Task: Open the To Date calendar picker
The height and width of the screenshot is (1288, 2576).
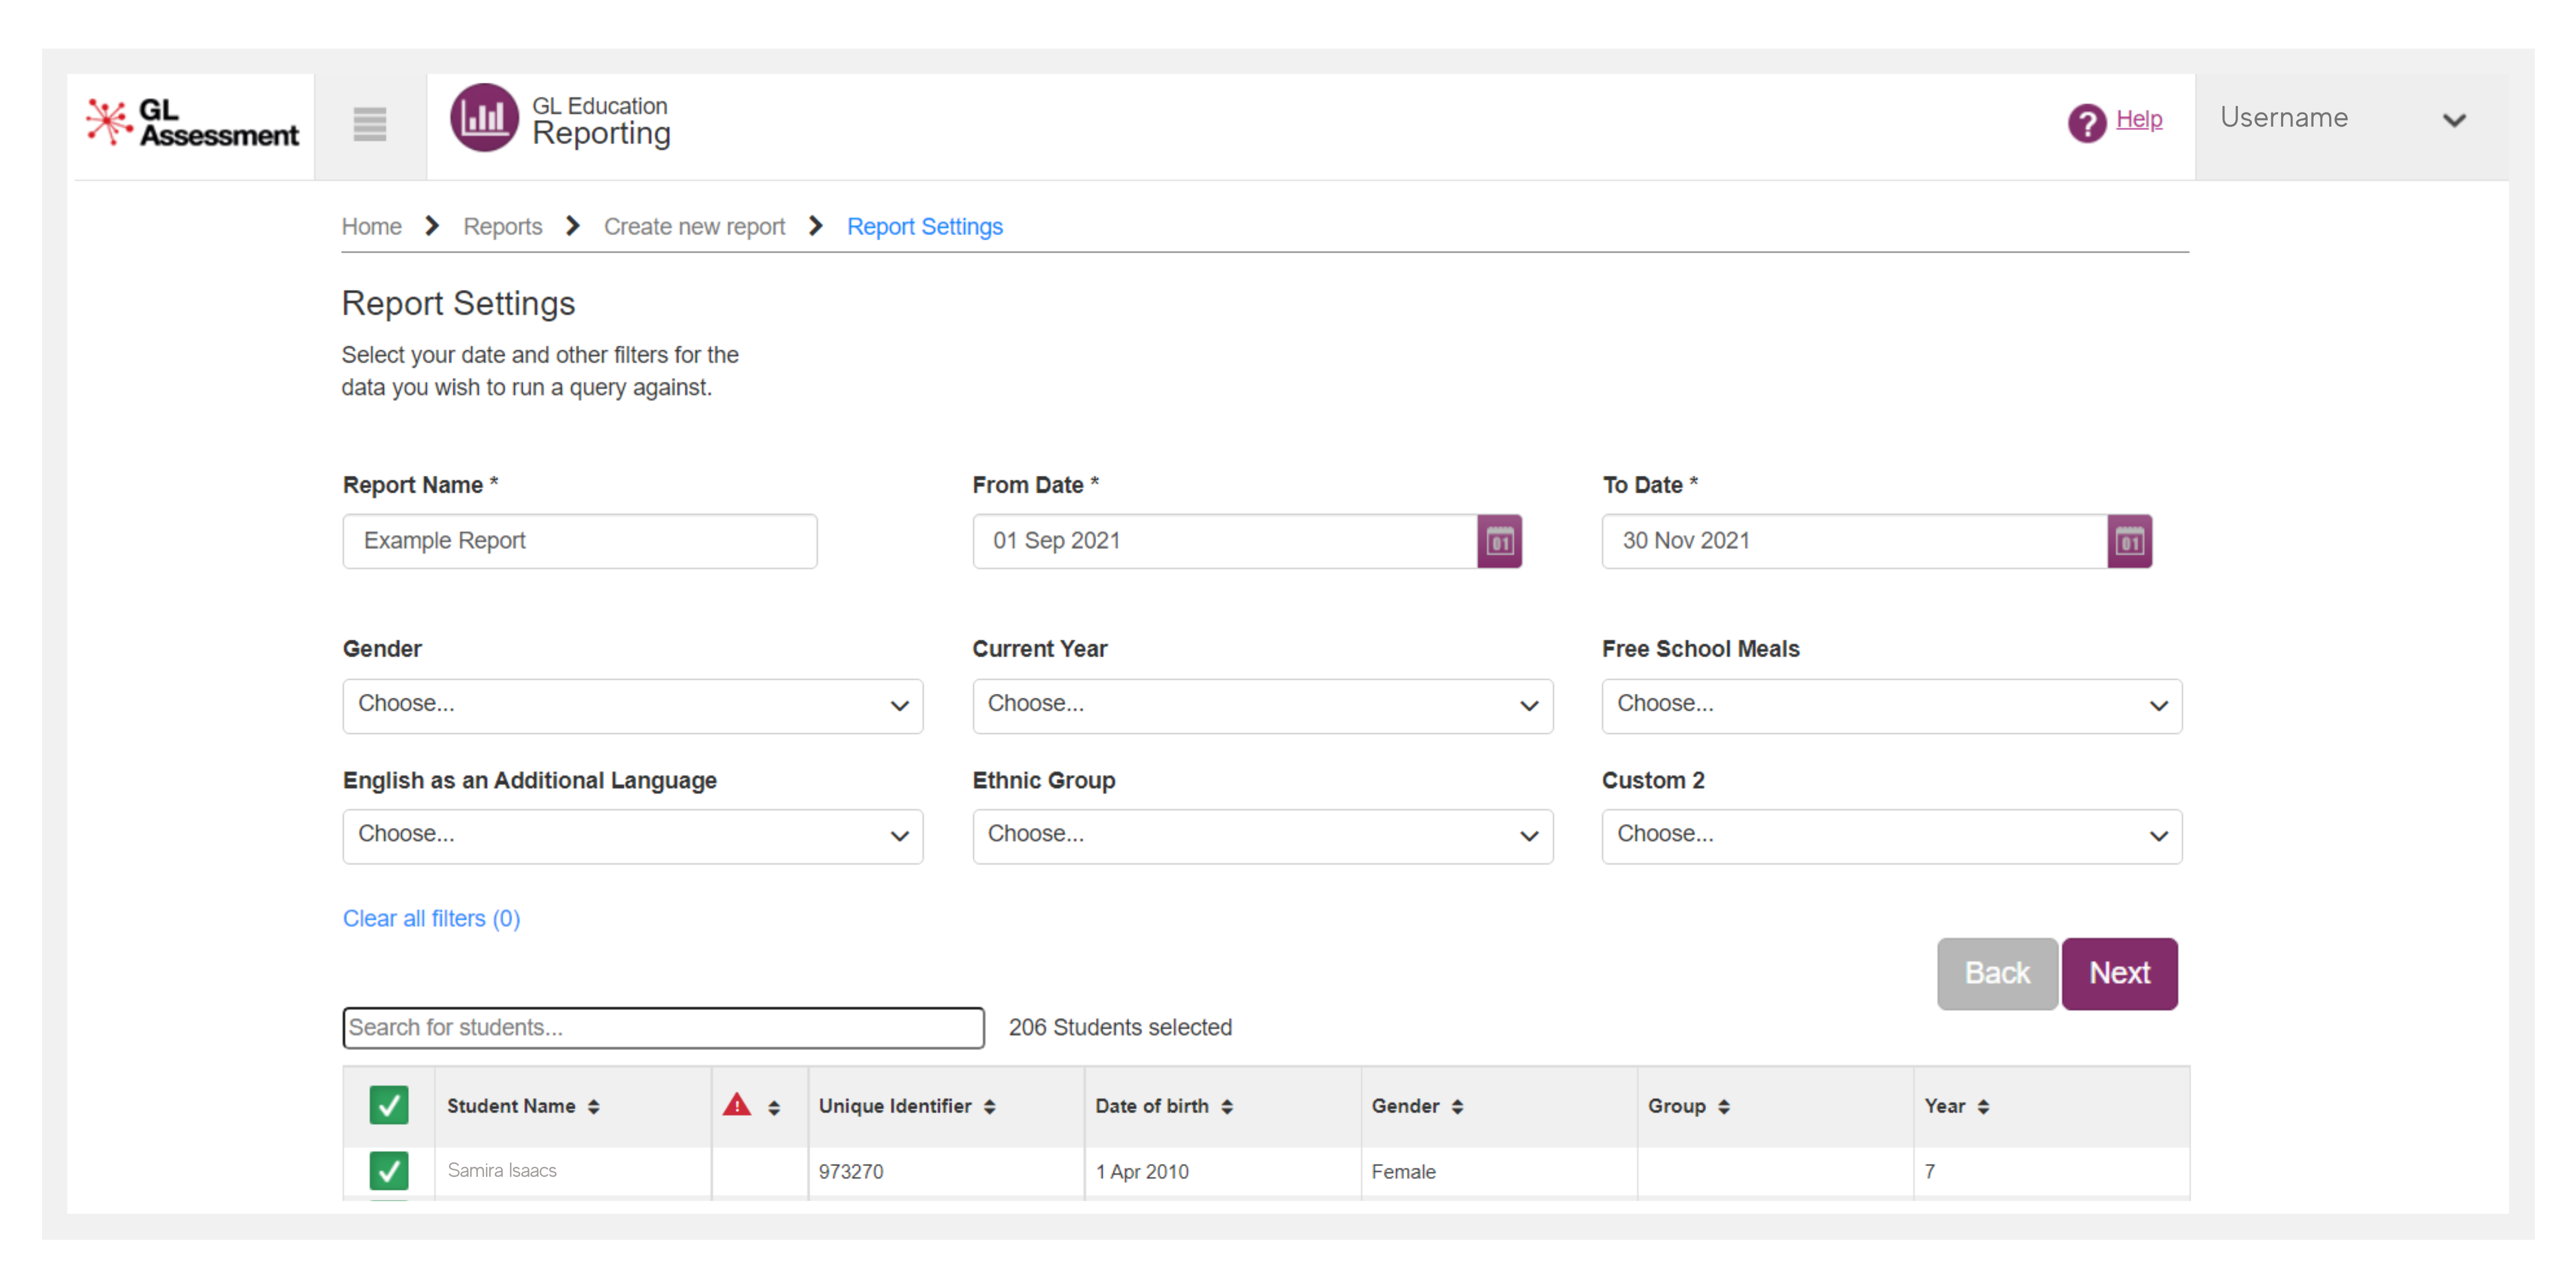Action: (x=2129, y=541)
